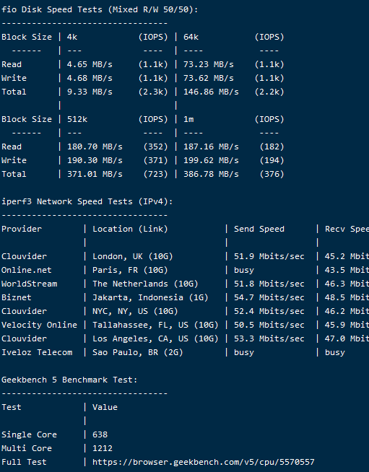The image size is (369, 472).
Task: Click the '512k' block size header
Action: [77, 119]
